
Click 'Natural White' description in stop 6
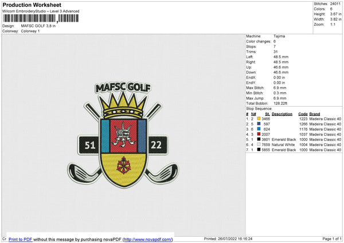283,145
